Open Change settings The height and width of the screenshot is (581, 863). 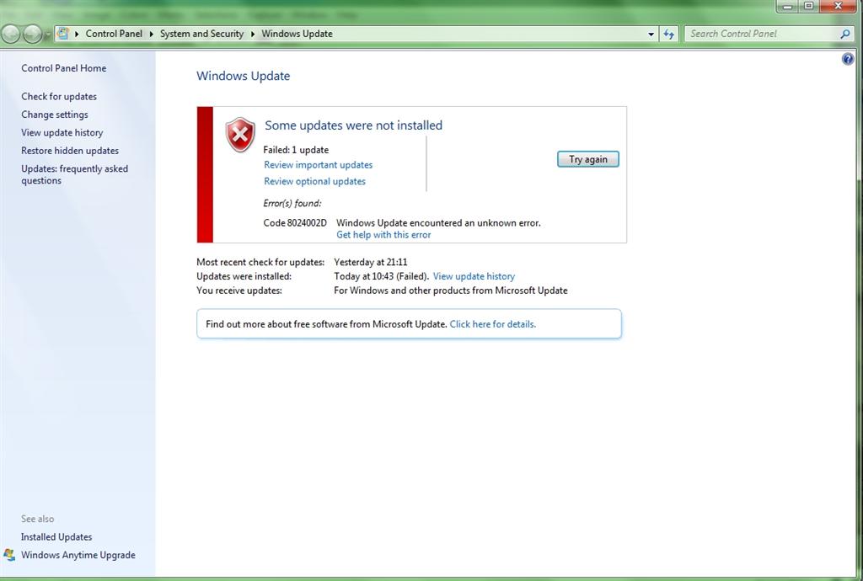(55, 115)
